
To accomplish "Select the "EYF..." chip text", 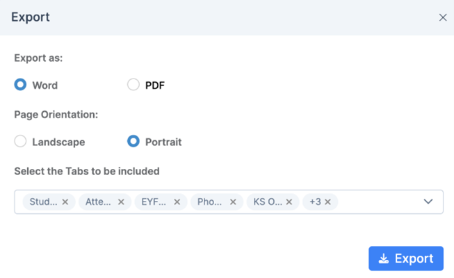I will (x=154, y=202).
